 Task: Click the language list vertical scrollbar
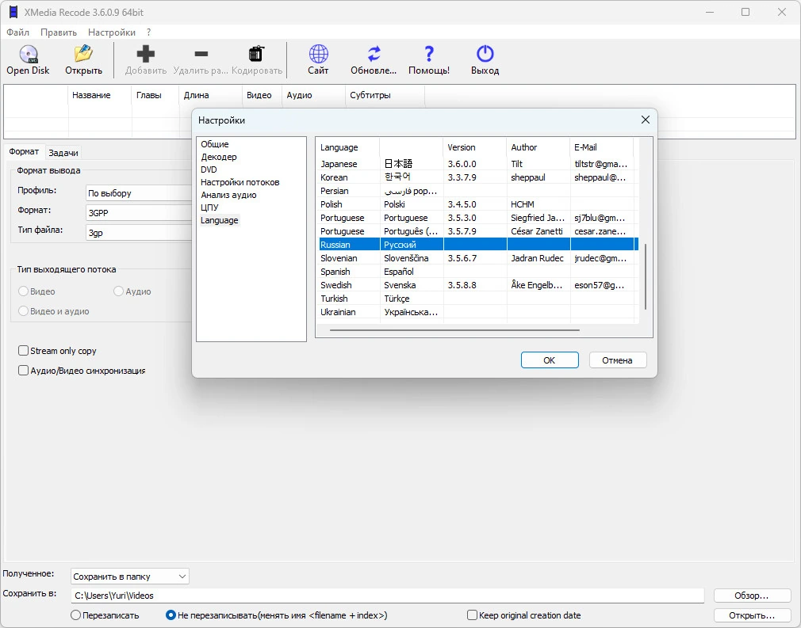pos(646,276)
